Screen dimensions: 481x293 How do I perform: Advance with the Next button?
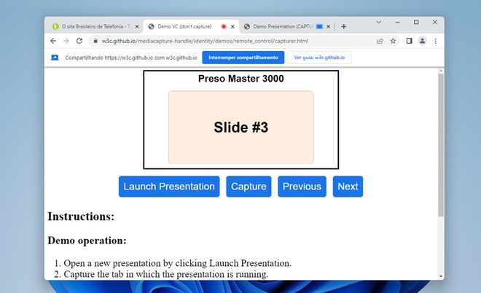[x=348, y=187]
